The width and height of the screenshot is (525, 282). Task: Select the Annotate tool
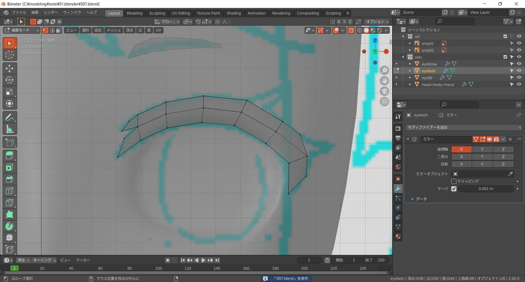click(10, 117)
